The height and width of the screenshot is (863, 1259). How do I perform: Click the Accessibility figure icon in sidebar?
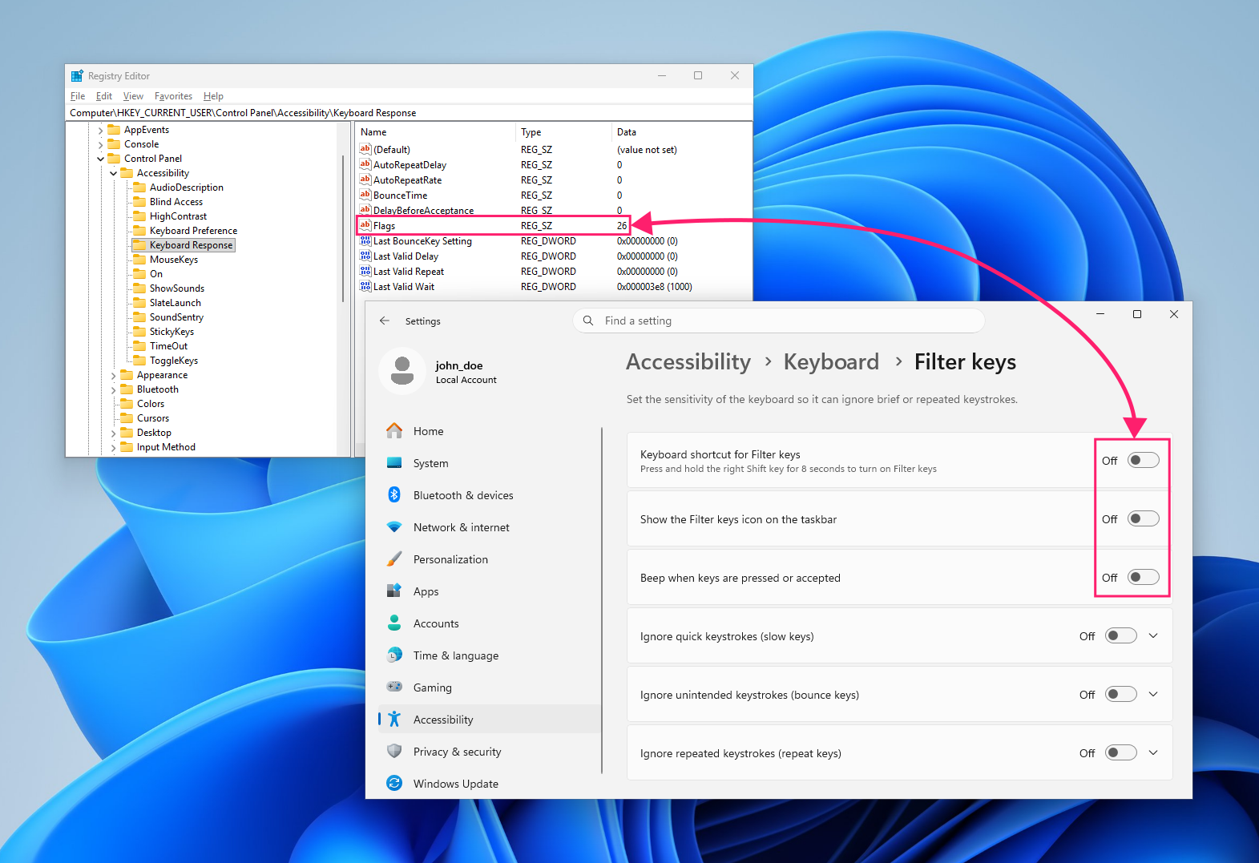click(394, 720)
